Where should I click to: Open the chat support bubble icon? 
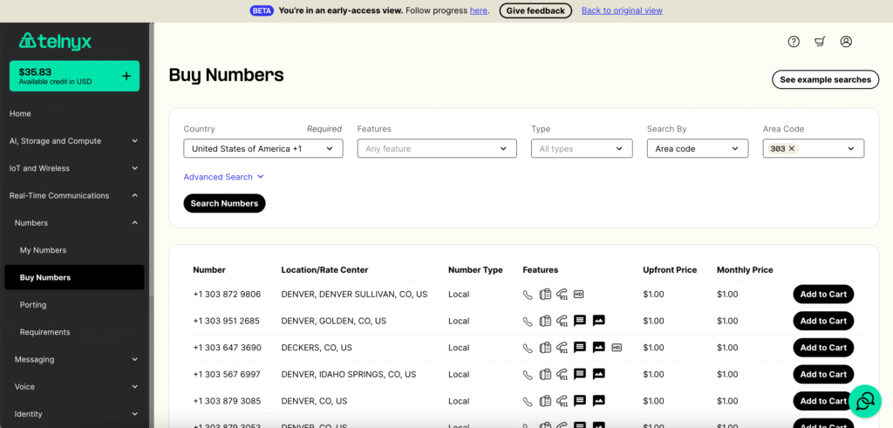coord(864,401)
